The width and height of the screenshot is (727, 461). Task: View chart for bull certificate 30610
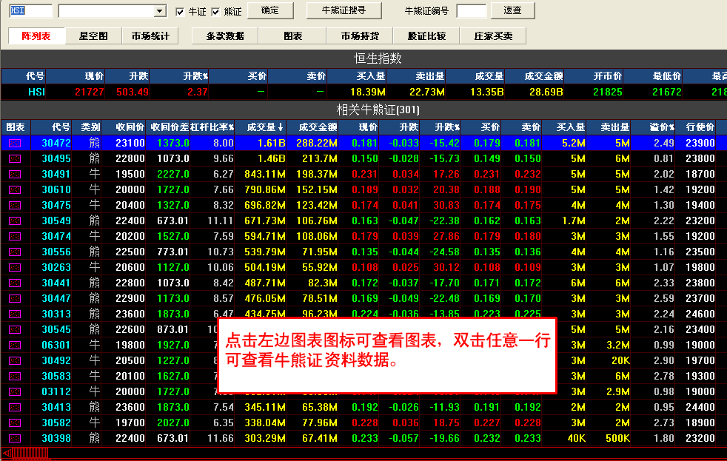15,189
